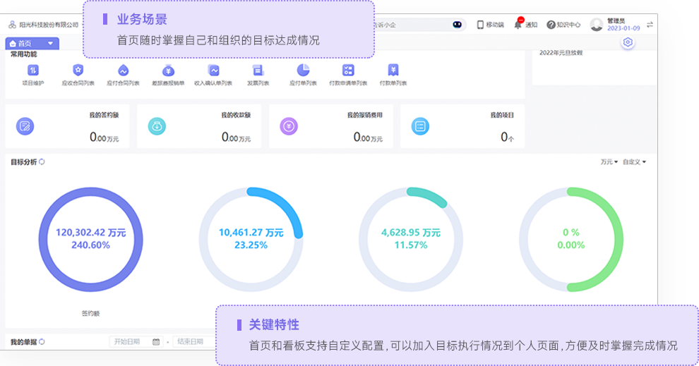Open 付款申请单列表 icon
Image resolution: width=699 pixels, height=366 pixels.
pyautogui.click(x=348, y=71)
